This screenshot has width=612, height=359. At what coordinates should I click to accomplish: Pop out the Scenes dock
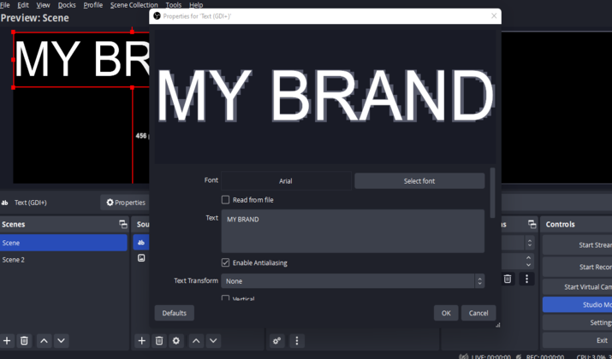(123, 224)
